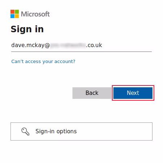This screenshot has height=163, width=163.
Task: Click the blue square of Microsoft logo
Action: (12, 16)
